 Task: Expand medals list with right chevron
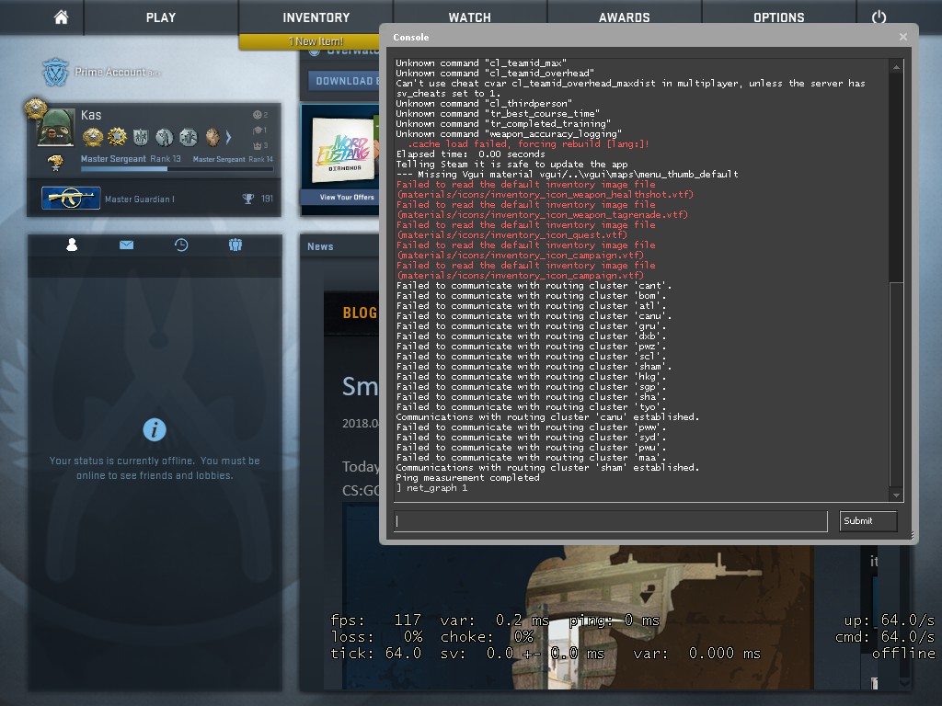click(229, 138)
